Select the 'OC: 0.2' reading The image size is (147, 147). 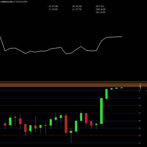[100, 6]
